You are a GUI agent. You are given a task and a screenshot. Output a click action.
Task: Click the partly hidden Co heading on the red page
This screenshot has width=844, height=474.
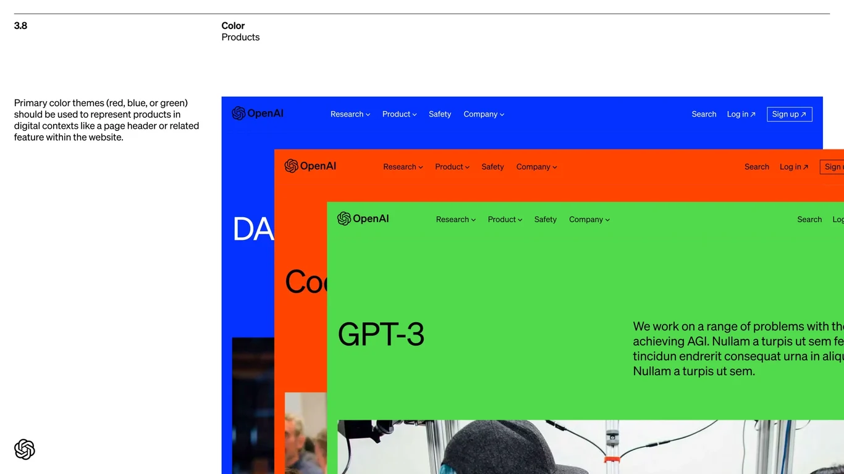pos(306,282)
